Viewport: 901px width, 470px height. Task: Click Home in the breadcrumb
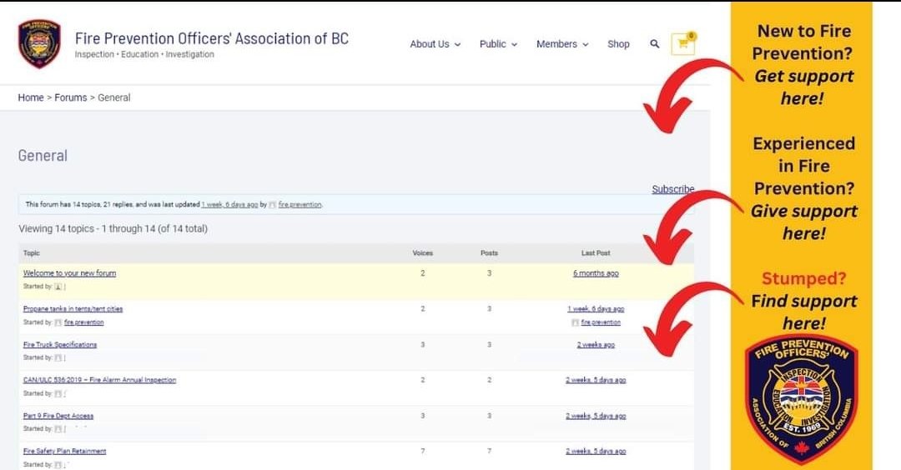[x=31, y=97]
